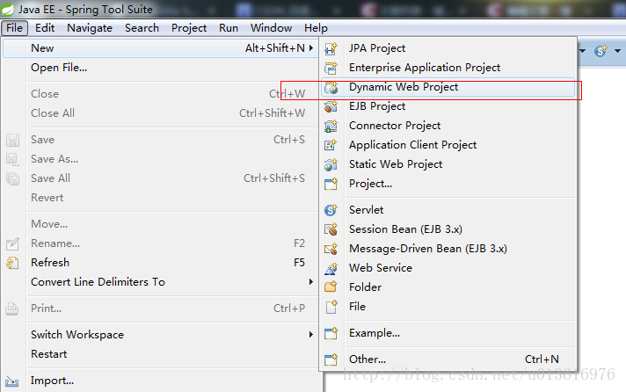The height and width of the screenshot is (392, 626).
Task: Select Message-Driven Bean (EJB 3.x)
Action: [x=448, y=249]
